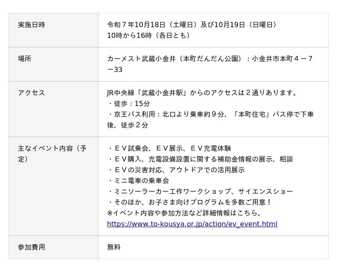Click the ミニソーラーカー工作ワークショップ line
The height and width of the screenshot is (272, 345).
(200, 191)
